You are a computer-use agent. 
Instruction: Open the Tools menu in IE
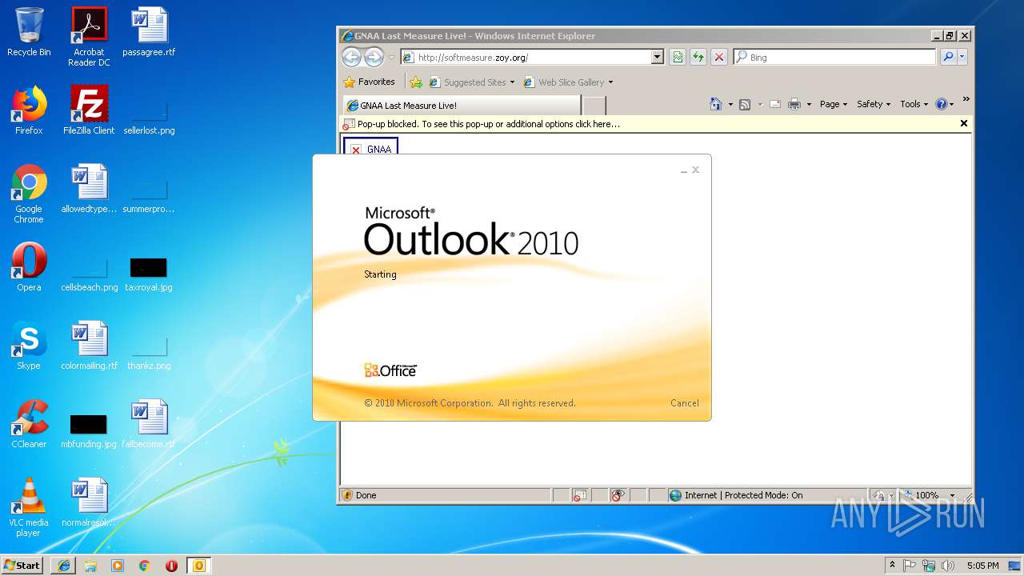(x=914, y=104)
